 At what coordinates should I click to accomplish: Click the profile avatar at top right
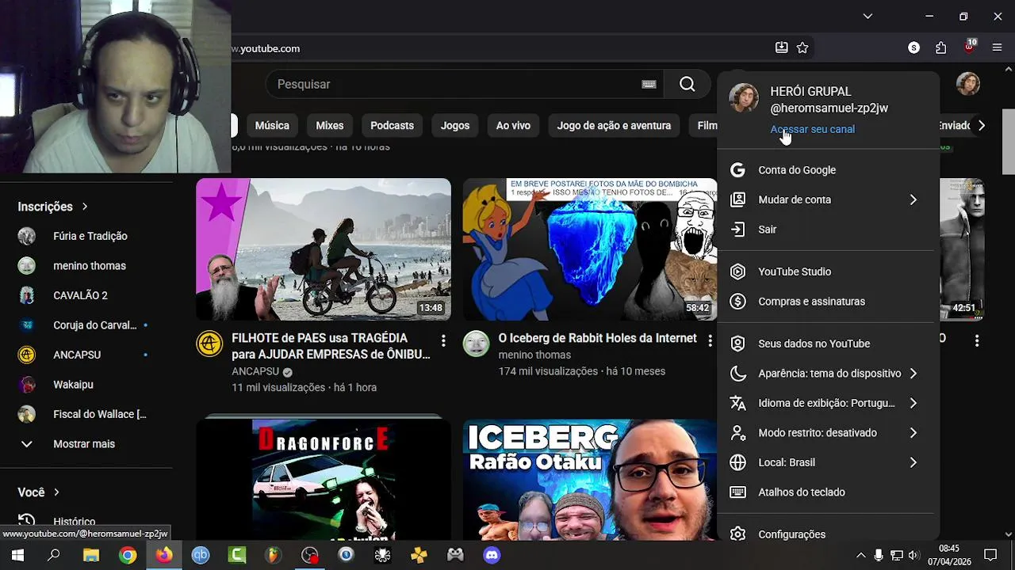(967, 84)
